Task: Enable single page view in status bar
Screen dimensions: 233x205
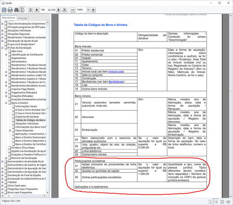Action: point(210,202)
